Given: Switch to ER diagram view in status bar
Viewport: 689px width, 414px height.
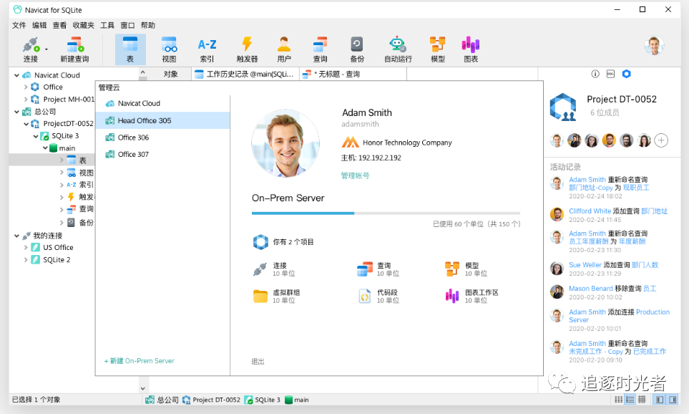Looking at the screenshot, I should 642,400.
